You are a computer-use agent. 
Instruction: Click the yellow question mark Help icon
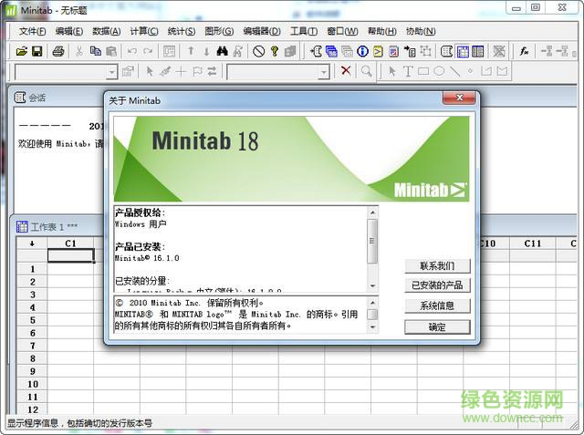click(275, 51)
